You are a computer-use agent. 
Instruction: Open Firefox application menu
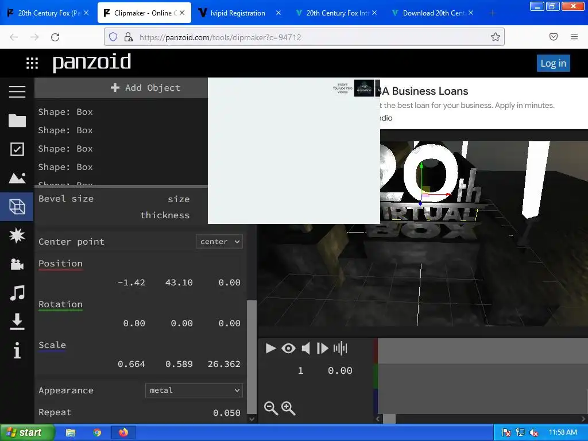pos(574,37)
